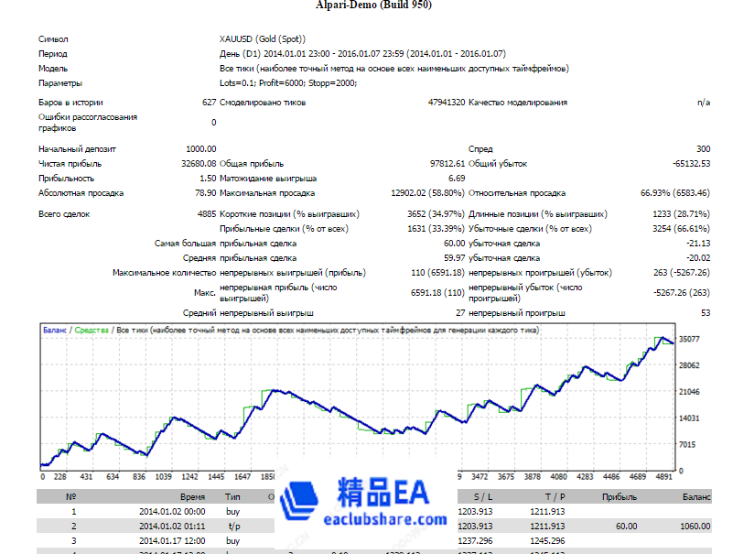Click the 1060.00 balance cell
The width and height of the screenshot is (733, 554).
pos(692,526)
